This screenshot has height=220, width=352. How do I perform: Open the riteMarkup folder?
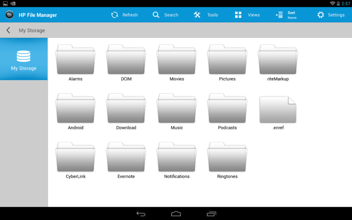coord(278,60)
